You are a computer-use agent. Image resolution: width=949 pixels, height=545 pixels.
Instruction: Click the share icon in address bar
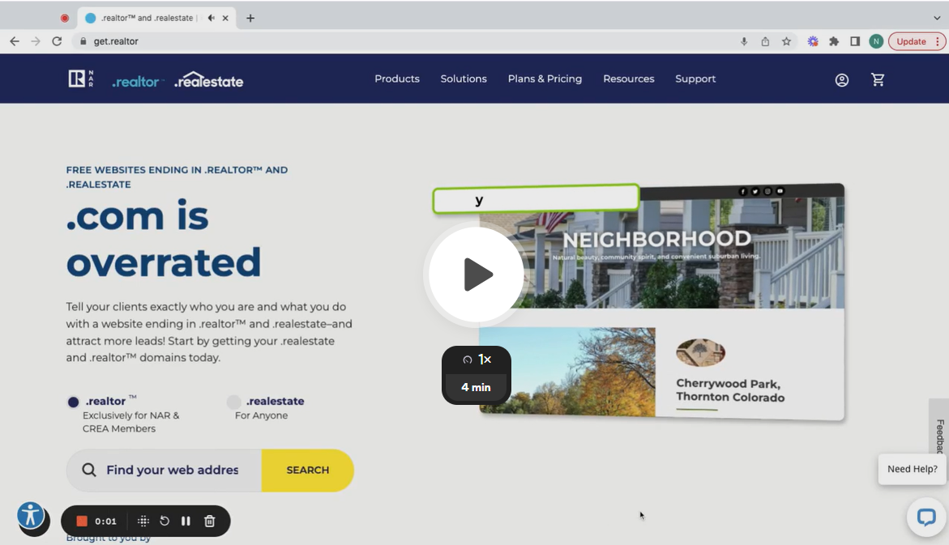click(x=765, y=41)
